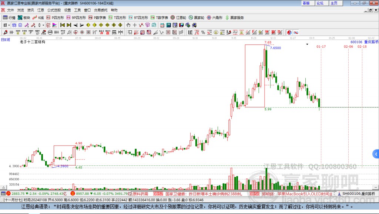Open the 板块 sector view
Screen dimensions: 379x214
pyautogui.click(x=24, y=18)
